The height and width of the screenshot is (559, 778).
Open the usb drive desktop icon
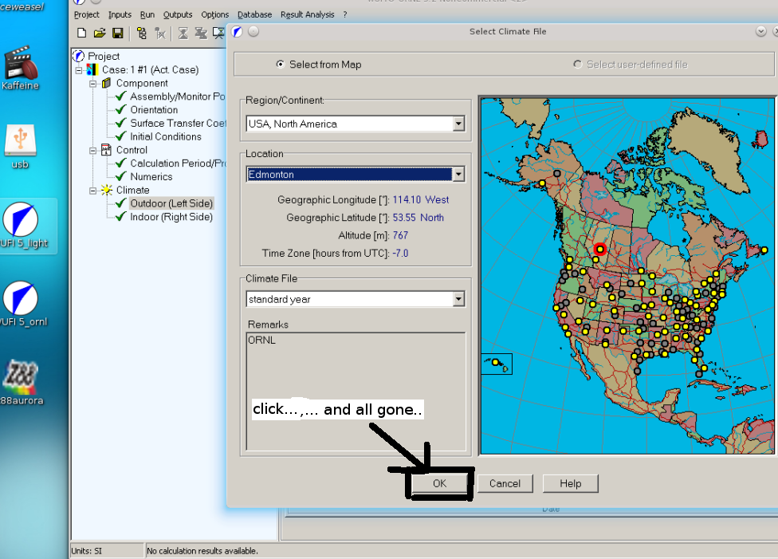(20, 144)
